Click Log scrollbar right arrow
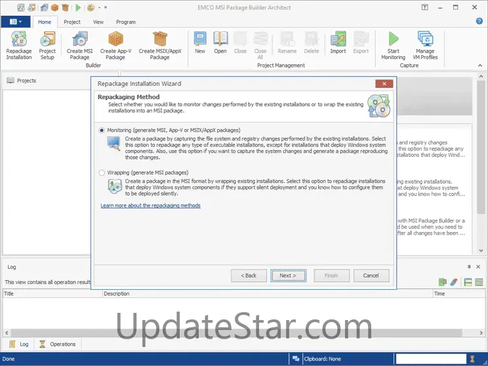The height and width of the screenshot is (366, 488). point(481,333)
